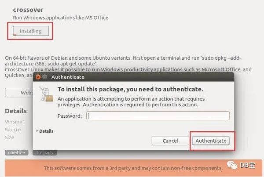Click the Password field label

70,116
